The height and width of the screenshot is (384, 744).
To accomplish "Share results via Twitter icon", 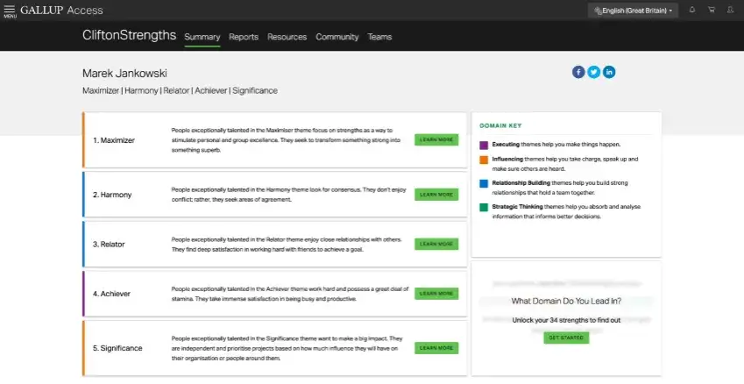I will pos(593,72).
